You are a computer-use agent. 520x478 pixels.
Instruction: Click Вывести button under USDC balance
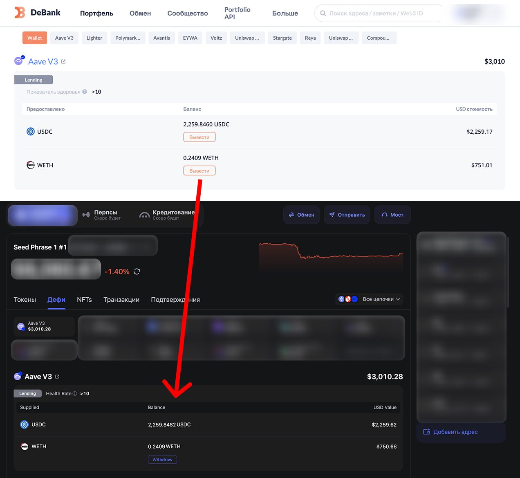coord(199,137)
